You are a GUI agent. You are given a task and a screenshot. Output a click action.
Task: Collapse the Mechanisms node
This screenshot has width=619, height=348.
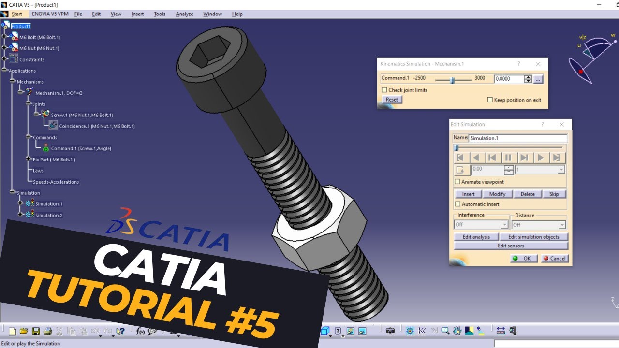click(x=13, y=81)
